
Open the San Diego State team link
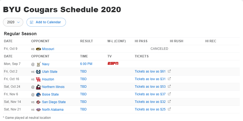[x=54, y=102]
